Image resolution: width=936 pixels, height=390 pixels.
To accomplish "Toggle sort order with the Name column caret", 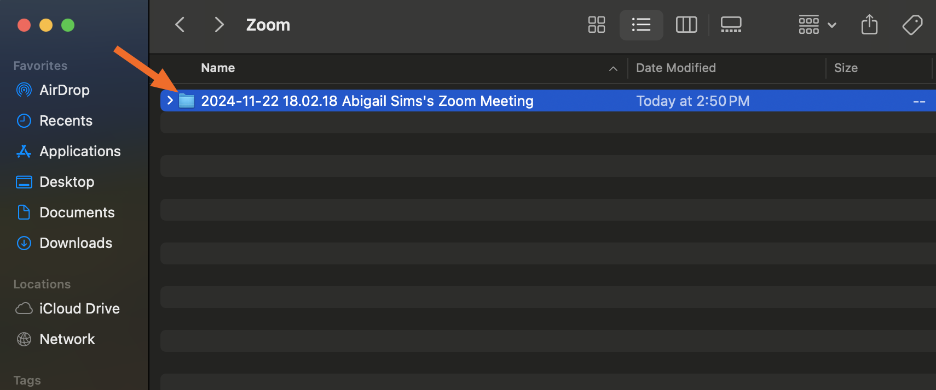I will [x=613, y=68].
